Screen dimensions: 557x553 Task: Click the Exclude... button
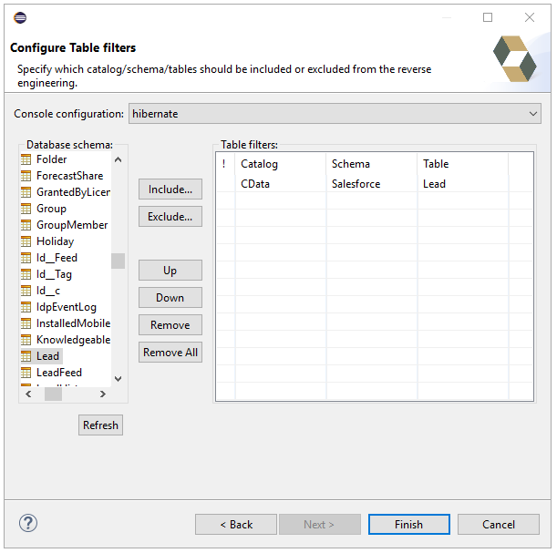(170, 217)
